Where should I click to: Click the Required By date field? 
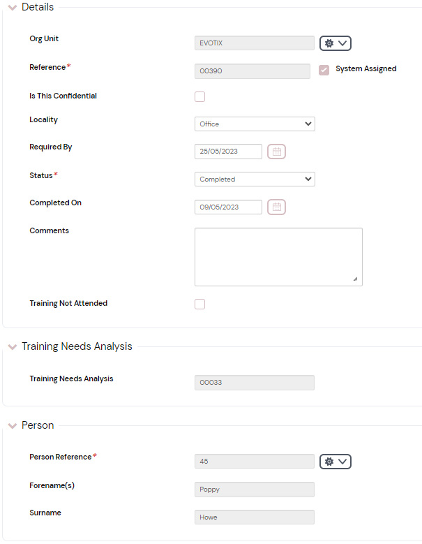(228, 152)
